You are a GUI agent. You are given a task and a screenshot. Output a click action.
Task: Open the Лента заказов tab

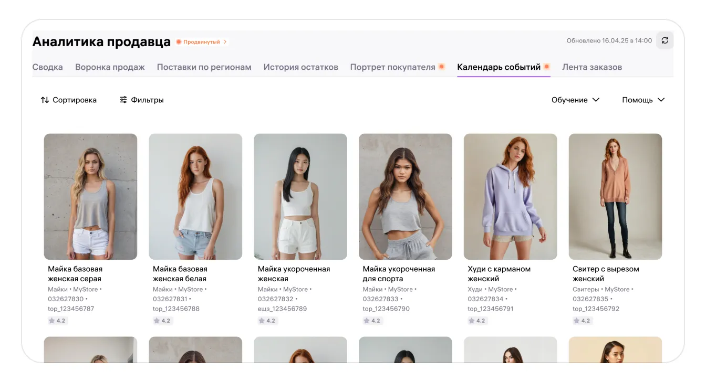591,67
